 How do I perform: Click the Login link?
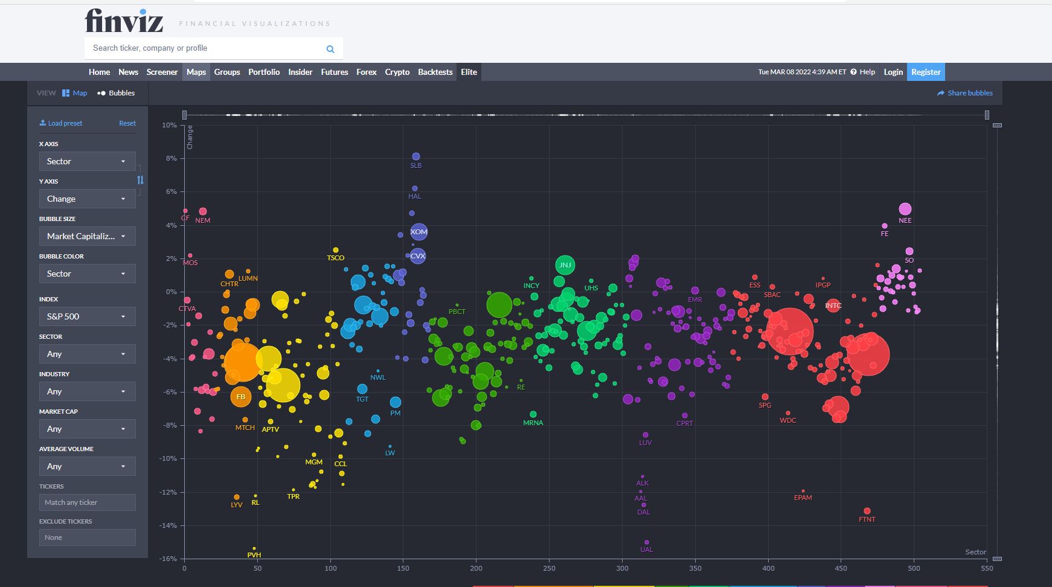[893, 72]
